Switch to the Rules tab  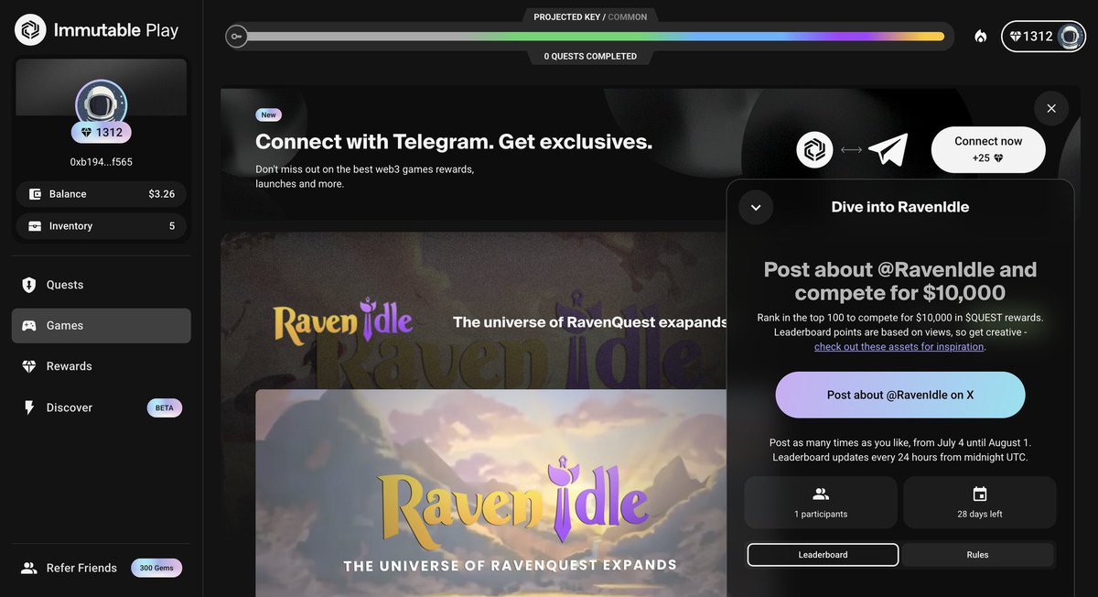coord(977,555)
